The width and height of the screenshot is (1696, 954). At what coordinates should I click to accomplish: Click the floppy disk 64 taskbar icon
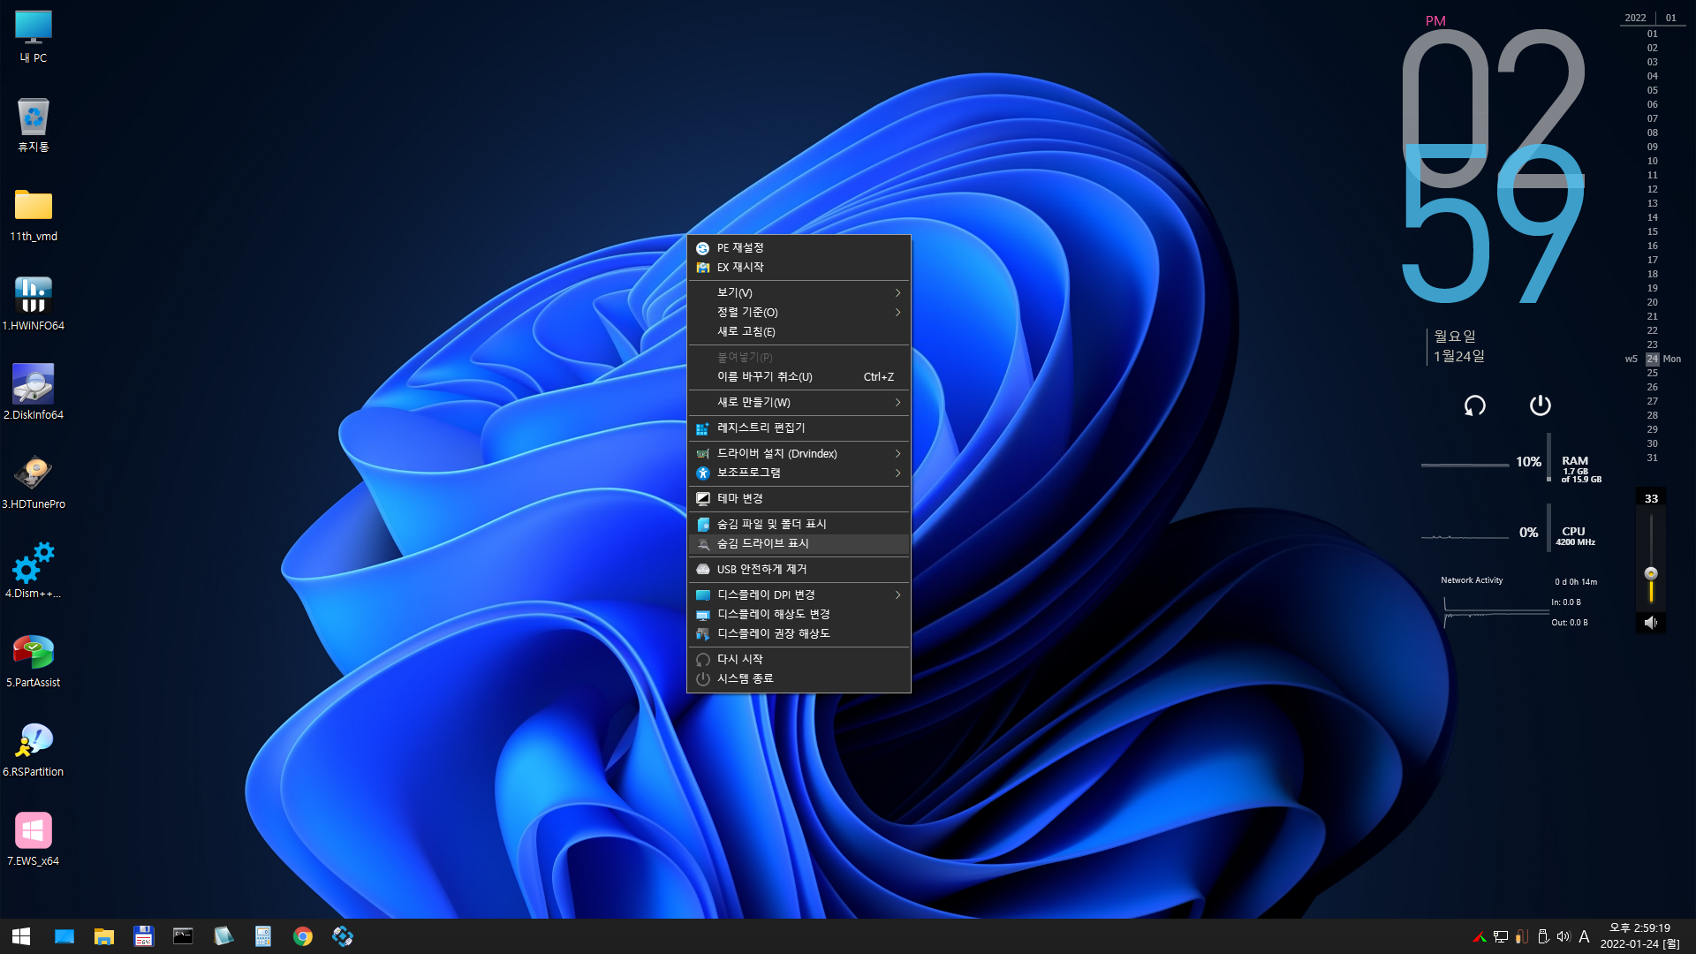point(144,936)
